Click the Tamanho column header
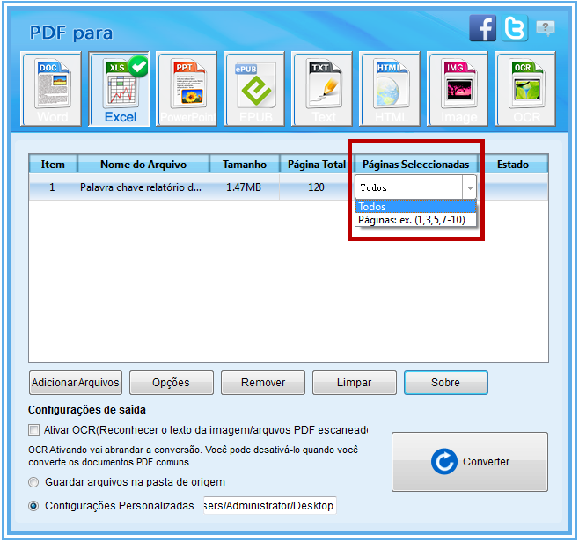The image size is (579, 542). tap(245, 165)
